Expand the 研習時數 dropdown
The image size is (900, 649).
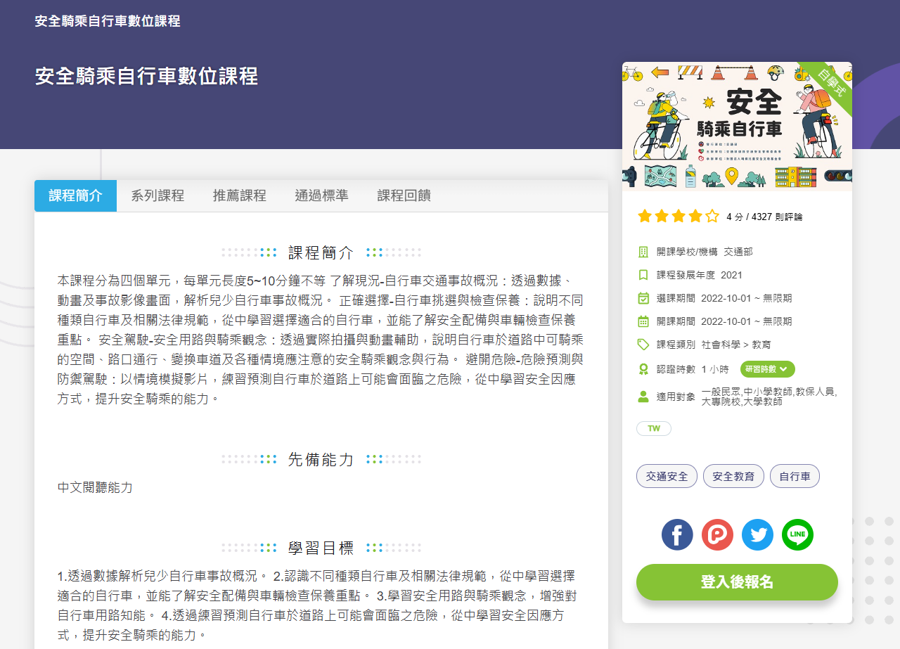[767, 369]
